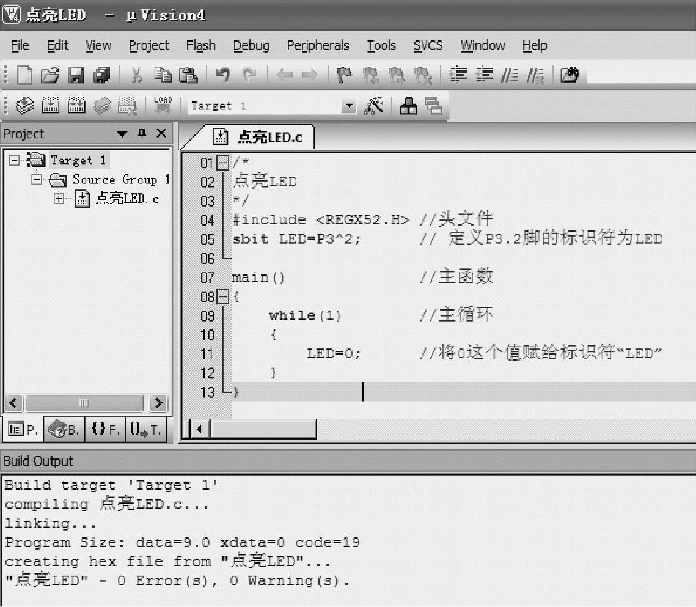The image size is (696, 607).
Task: Uncomment the selection with the uncomment icon
Action: click(x=535, y=75)
